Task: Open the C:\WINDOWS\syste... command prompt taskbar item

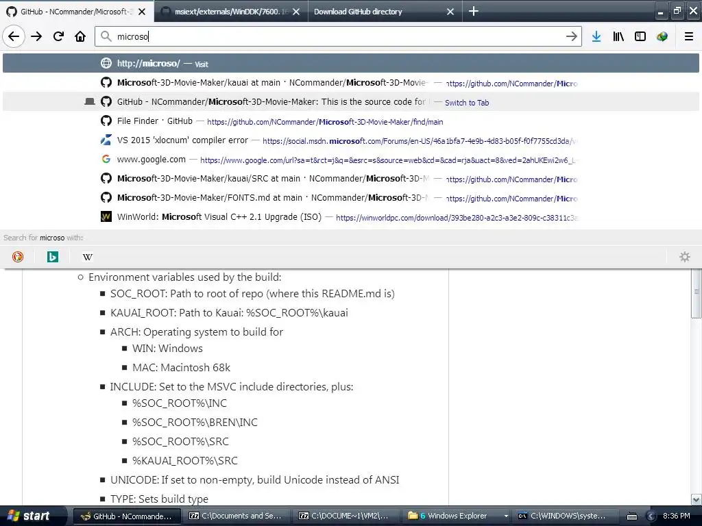Action: click(565, 516)
